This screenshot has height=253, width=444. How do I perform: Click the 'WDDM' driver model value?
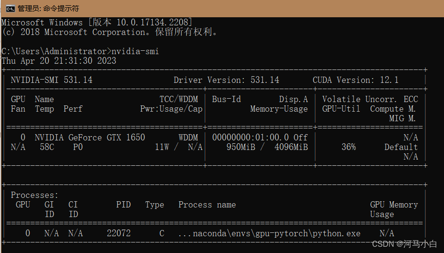188,138
